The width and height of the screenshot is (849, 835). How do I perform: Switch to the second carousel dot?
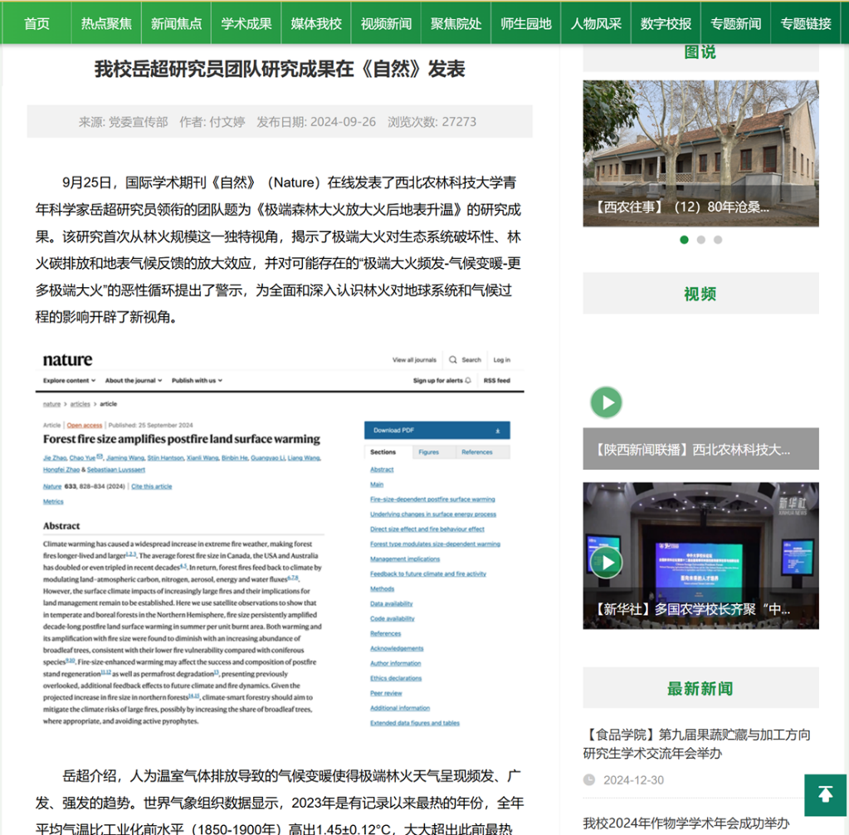tap(701, 240)
